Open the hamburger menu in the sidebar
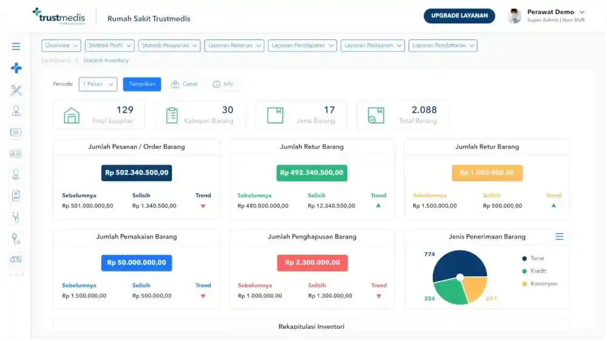This screenshot has height=341, width=607. 16,46
